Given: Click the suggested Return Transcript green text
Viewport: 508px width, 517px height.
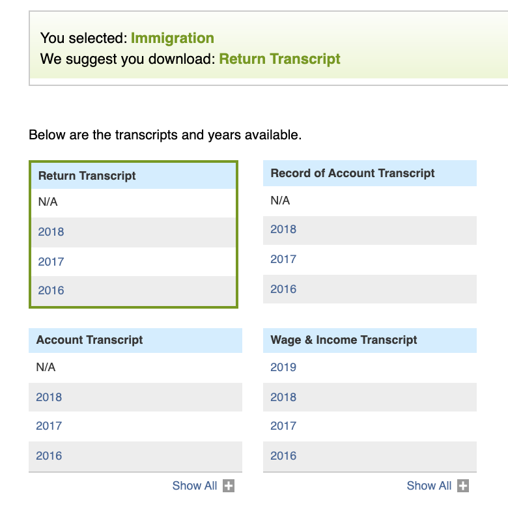Looking at the screenshot, I should pos(279,59).
